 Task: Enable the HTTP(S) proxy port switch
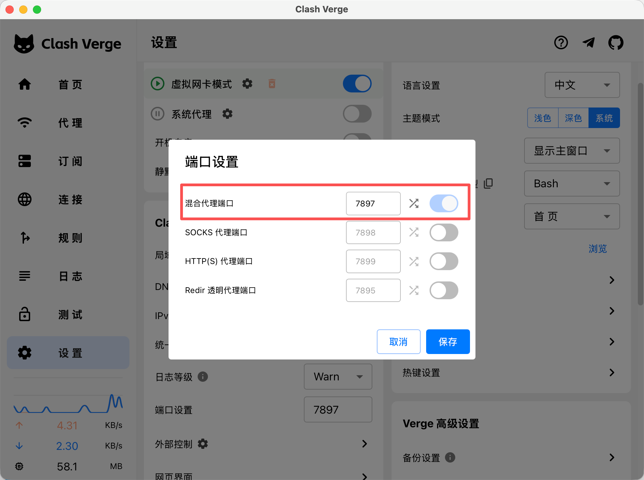(x=444, y=261)
